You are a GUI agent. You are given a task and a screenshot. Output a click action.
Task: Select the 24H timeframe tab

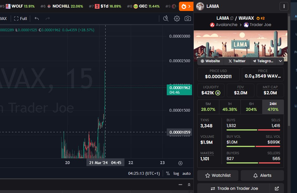point(273,107)
